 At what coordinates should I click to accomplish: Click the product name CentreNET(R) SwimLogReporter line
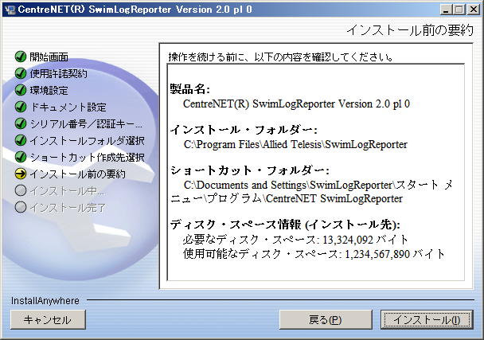coord(296,104)
